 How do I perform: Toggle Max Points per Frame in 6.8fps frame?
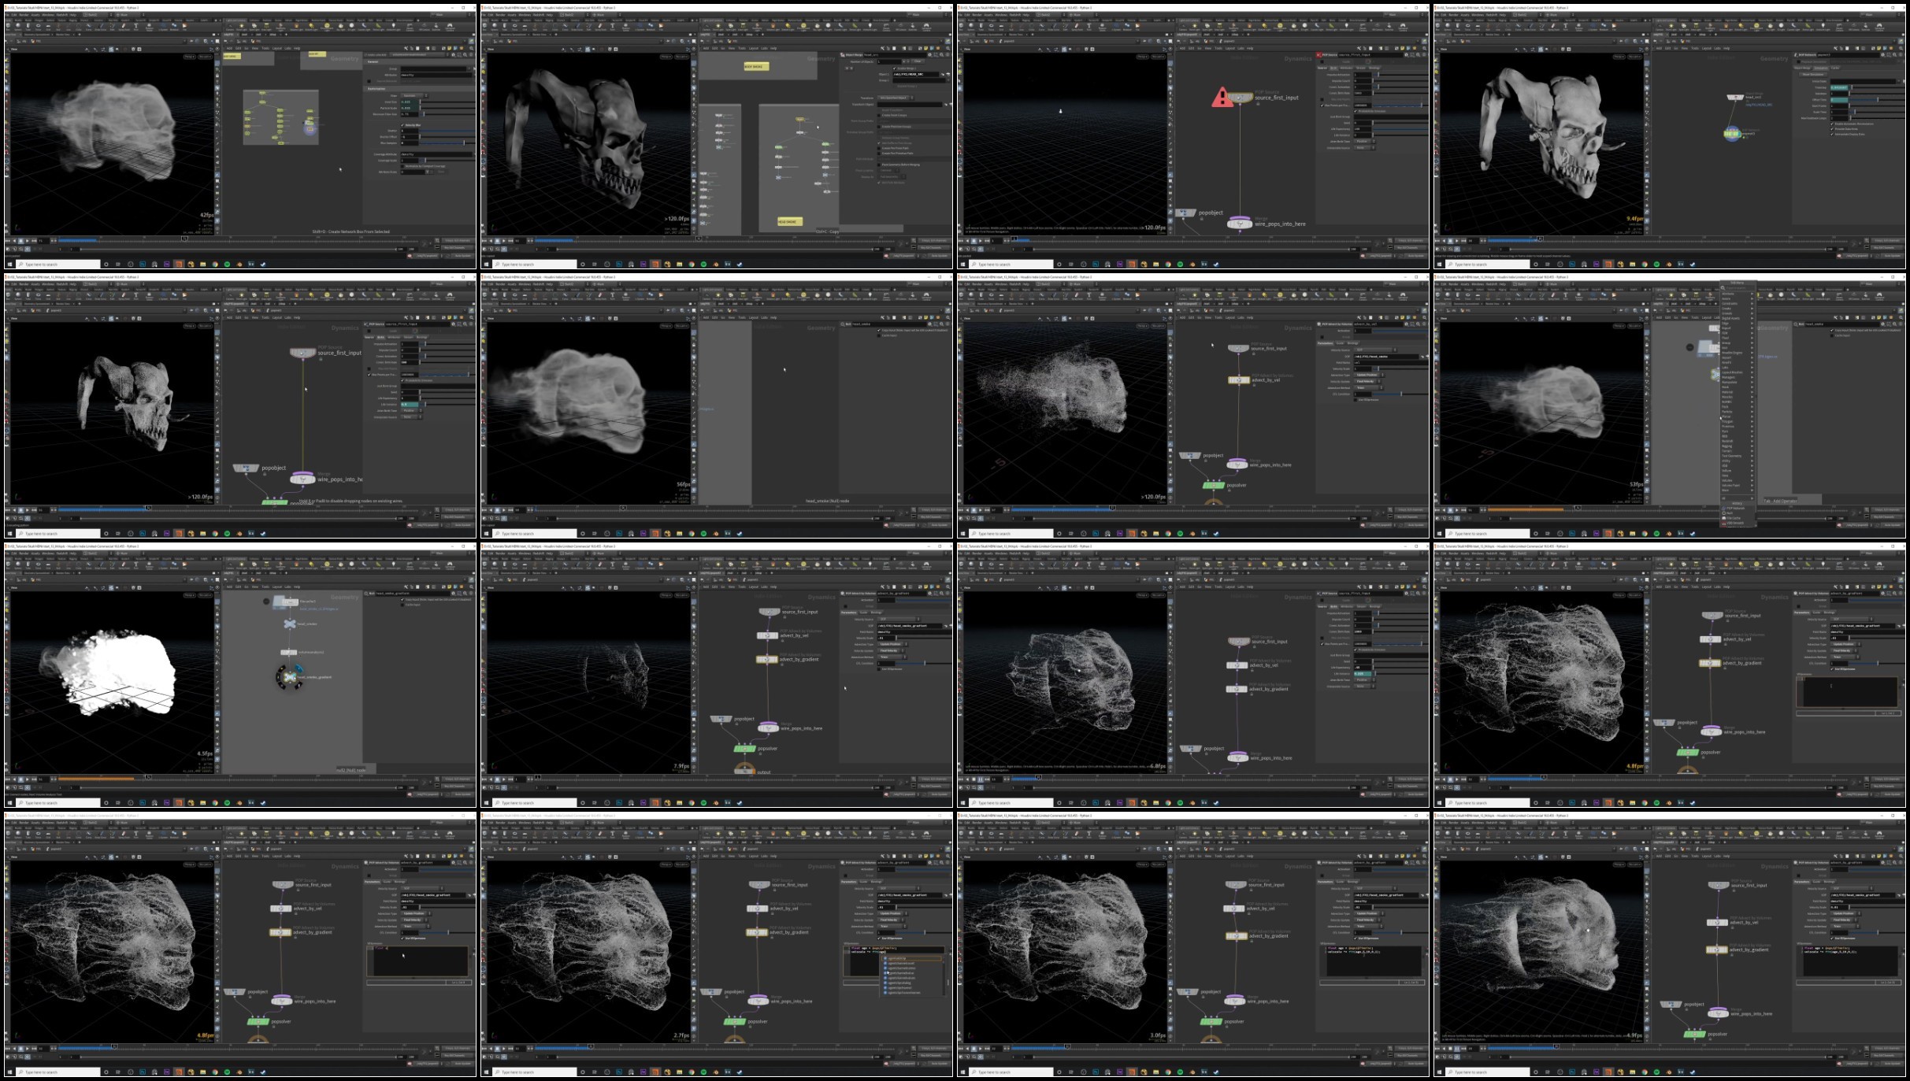pos(1322,643)
